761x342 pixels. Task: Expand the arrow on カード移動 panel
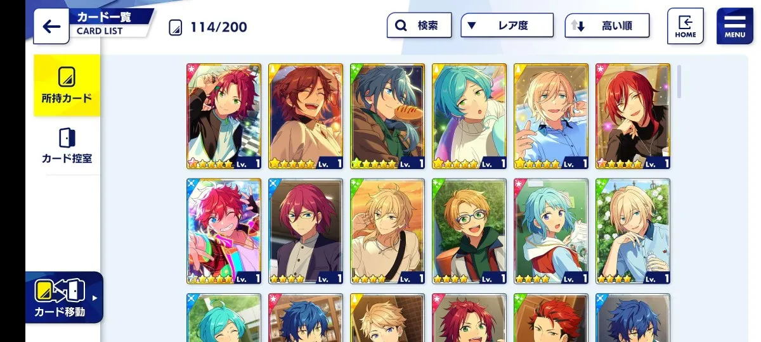95,298
